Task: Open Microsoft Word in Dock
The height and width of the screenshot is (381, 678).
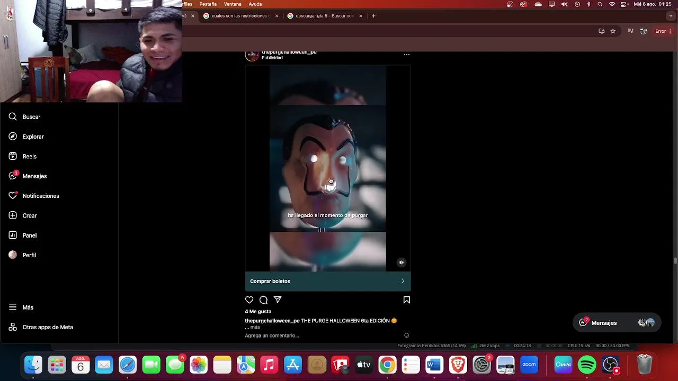Action: [x=434, y=365]
